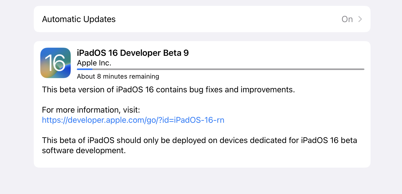
Task: Open the developer.apple.com release notes link
Action: tap(133, 120)
